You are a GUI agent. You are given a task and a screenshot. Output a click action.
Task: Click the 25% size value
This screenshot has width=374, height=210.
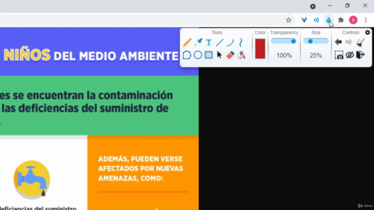316,55
